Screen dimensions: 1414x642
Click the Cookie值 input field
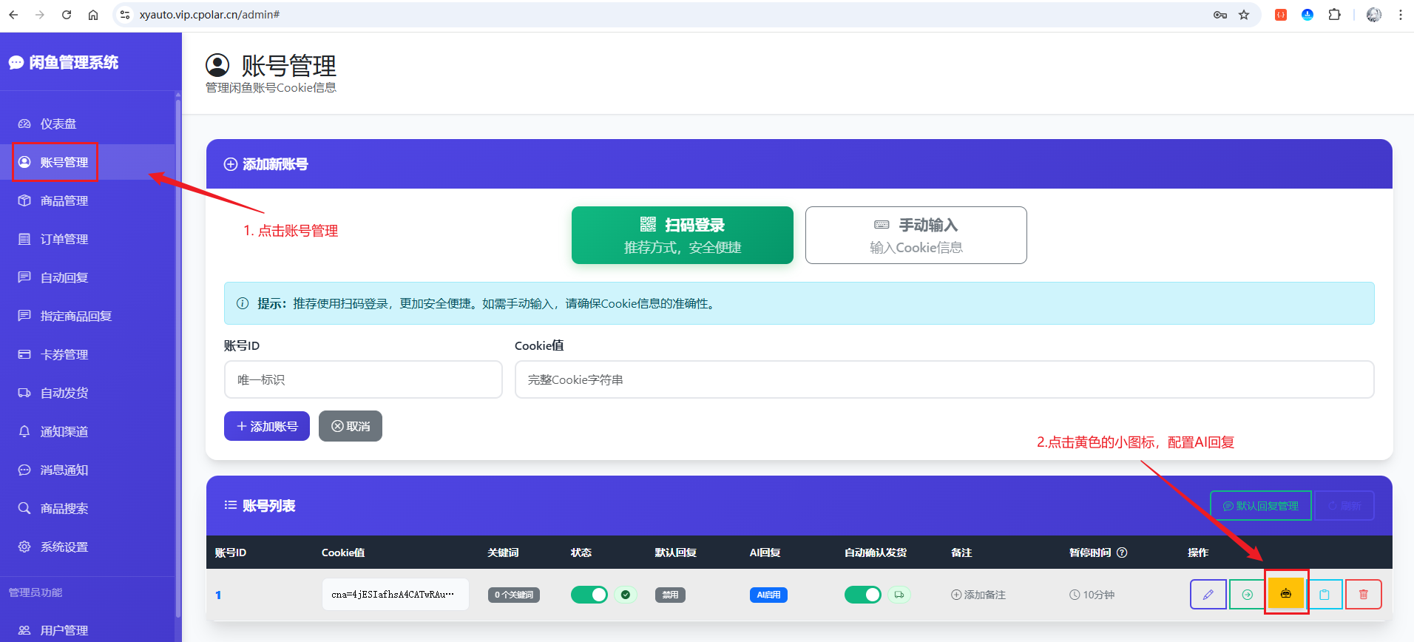tap(944, 379)
